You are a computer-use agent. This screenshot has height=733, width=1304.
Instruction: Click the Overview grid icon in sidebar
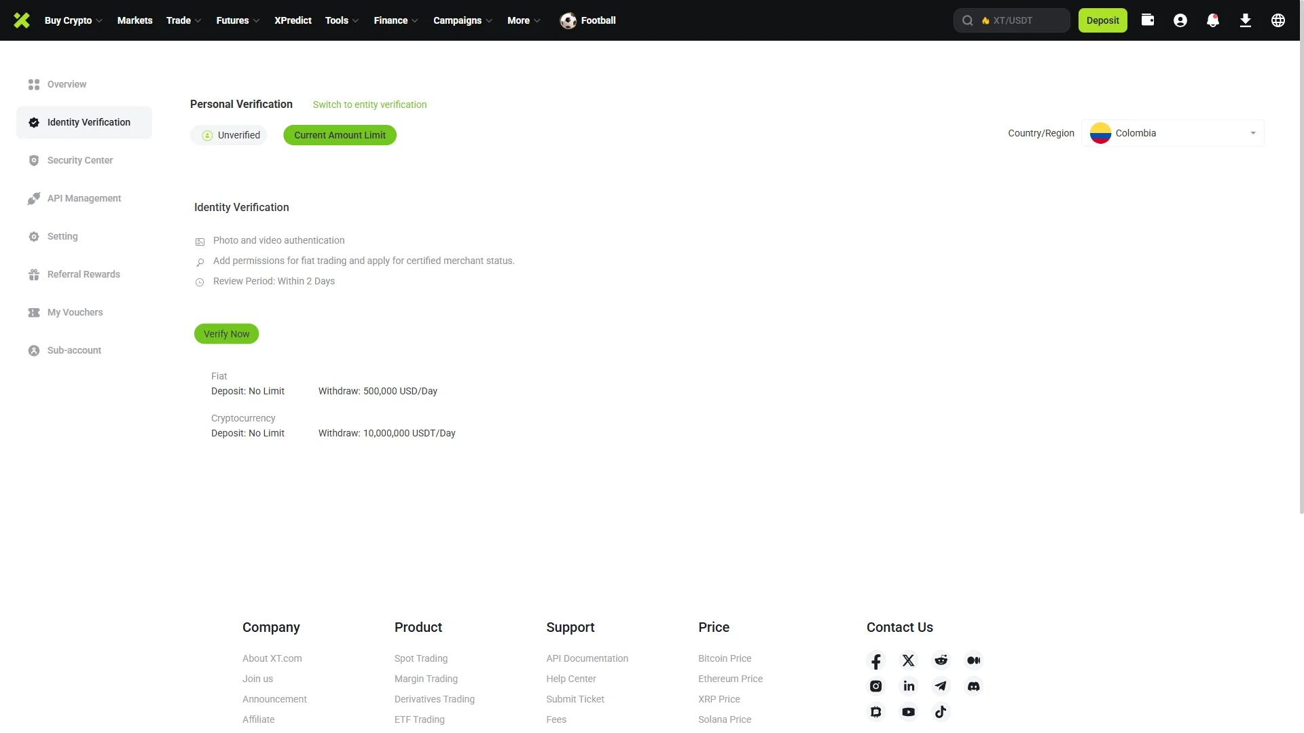[34, 84]
